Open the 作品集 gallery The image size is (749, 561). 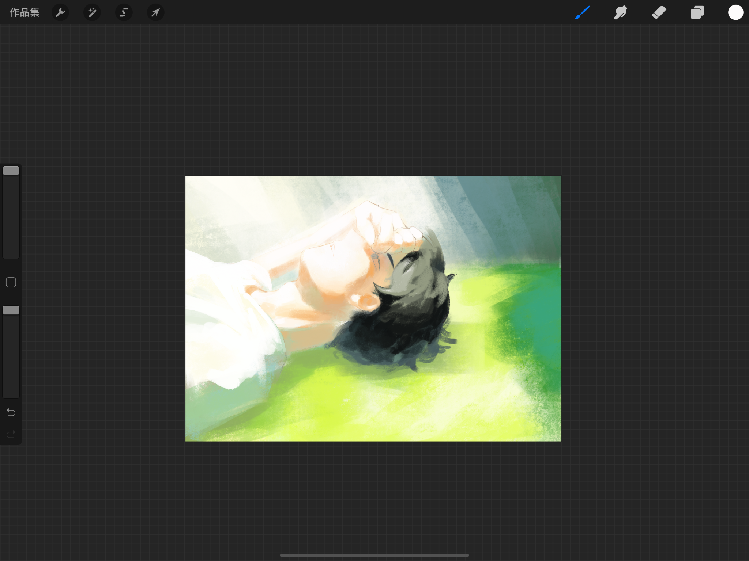(x=25, y=12)
